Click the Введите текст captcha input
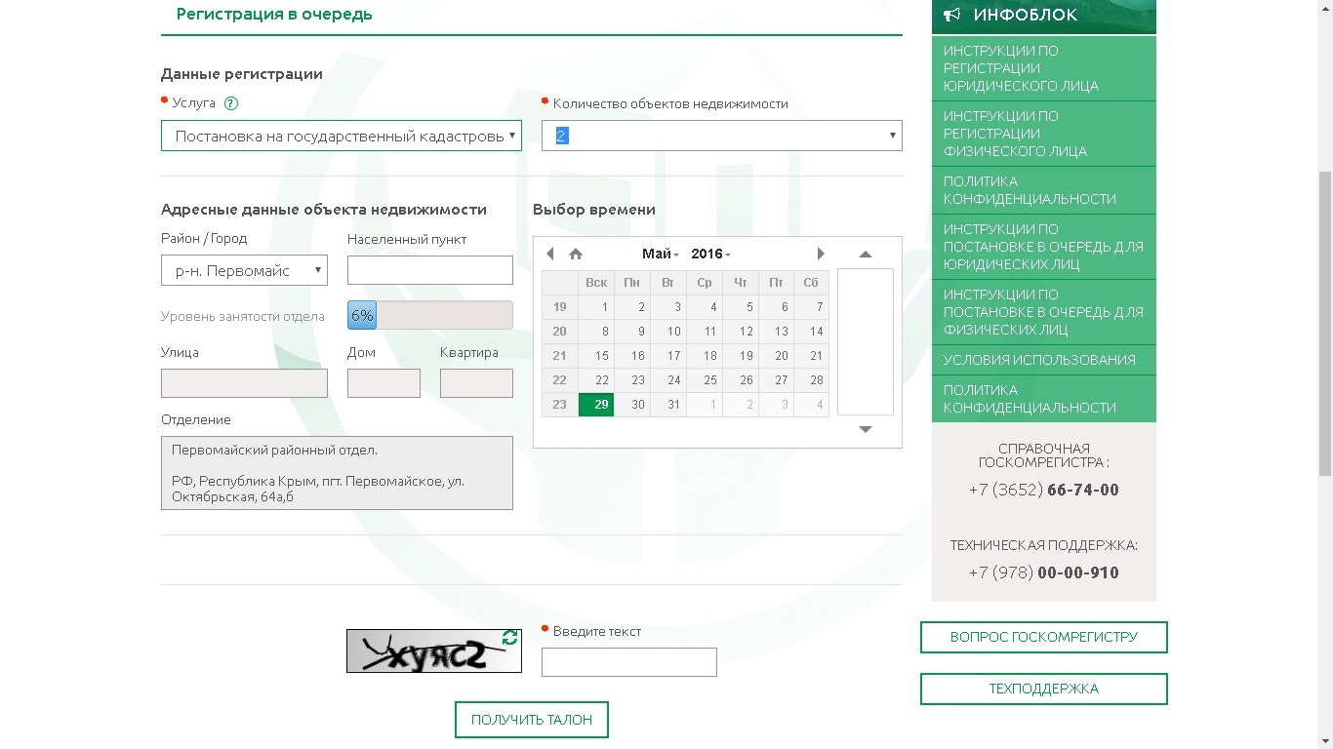1333x749 pixels. 629,662
